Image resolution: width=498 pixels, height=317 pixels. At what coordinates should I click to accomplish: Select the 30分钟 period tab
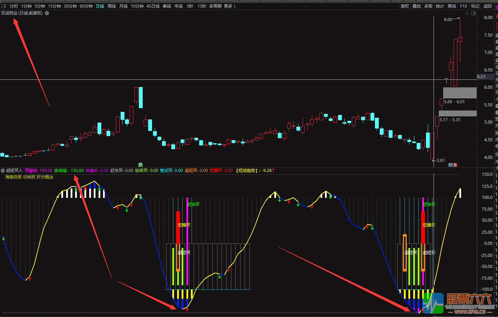tap(70, 6)
